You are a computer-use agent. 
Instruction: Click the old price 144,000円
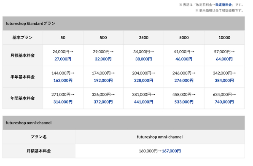pos(61,73)
